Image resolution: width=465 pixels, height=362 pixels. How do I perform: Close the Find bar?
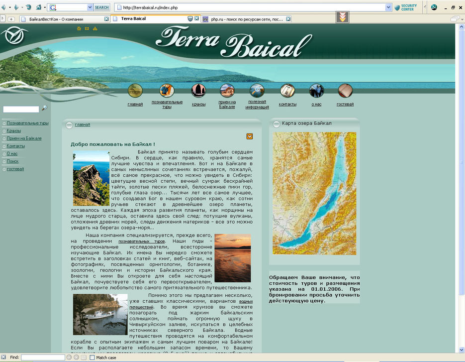coord(3,357)
